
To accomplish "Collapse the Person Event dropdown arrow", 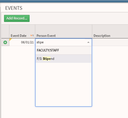I will 88,42.
